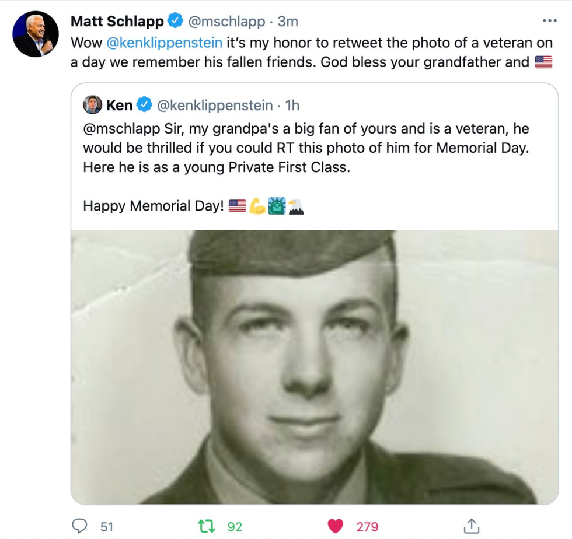Screen dimensions: 572x539
Task: Open the 3m timestamp link
Action: [x=288, y=22]
